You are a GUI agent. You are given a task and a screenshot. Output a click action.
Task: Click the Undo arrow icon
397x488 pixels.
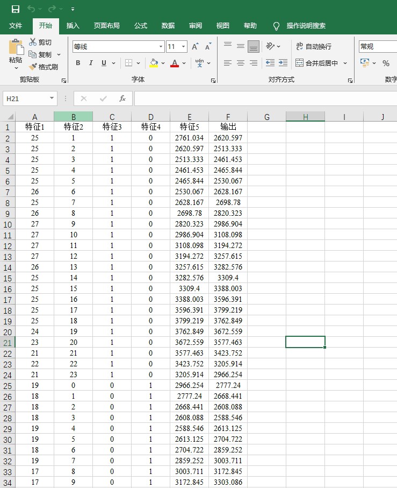[x=31, y=9]
